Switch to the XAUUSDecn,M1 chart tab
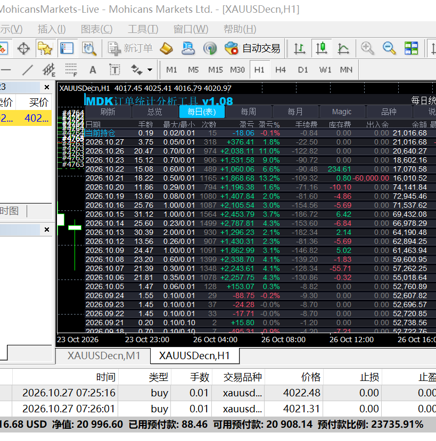 pyautogui.click(x=103, y=356)
